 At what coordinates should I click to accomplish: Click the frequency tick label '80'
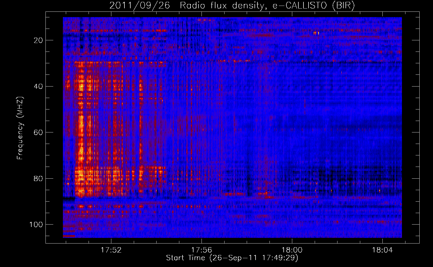tap(38, 179)
